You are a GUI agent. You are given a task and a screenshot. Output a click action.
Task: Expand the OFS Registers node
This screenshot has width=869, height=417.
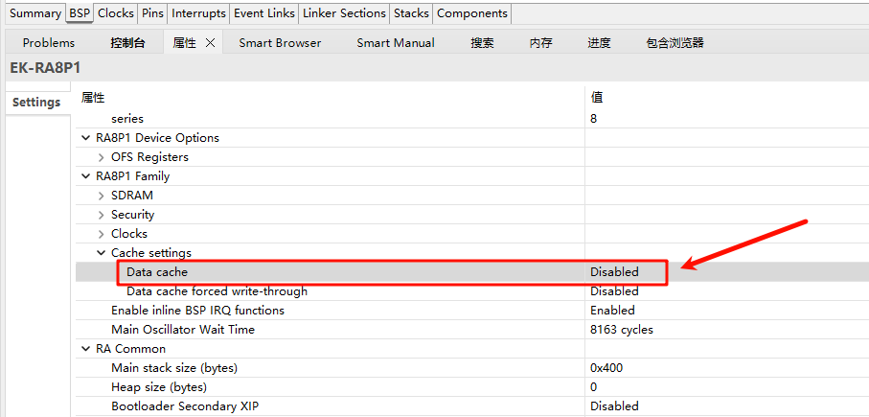click(102, 157)
